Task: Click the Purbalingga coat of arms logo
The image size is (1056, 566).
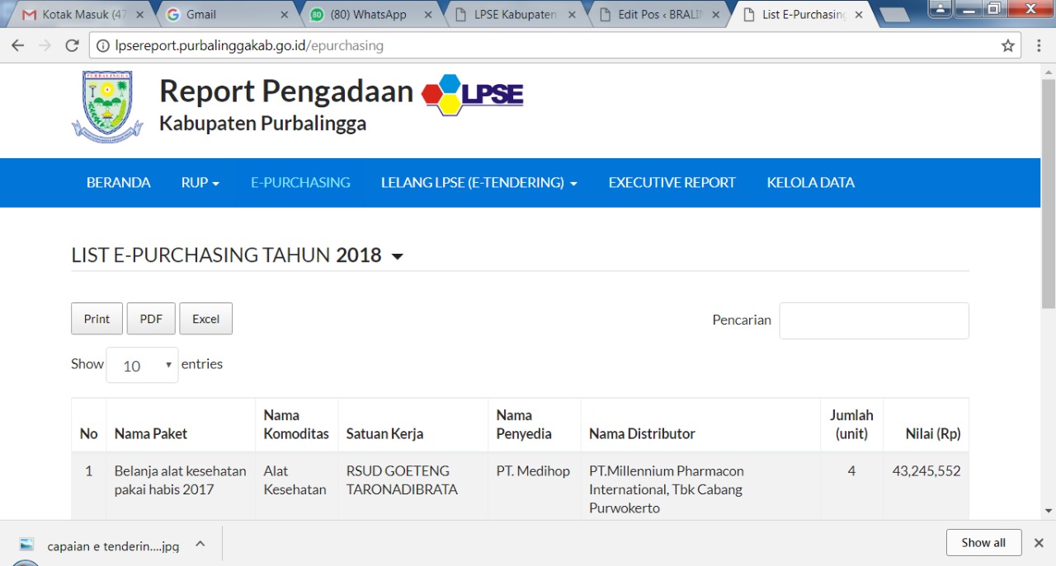Action: [107, 107]
